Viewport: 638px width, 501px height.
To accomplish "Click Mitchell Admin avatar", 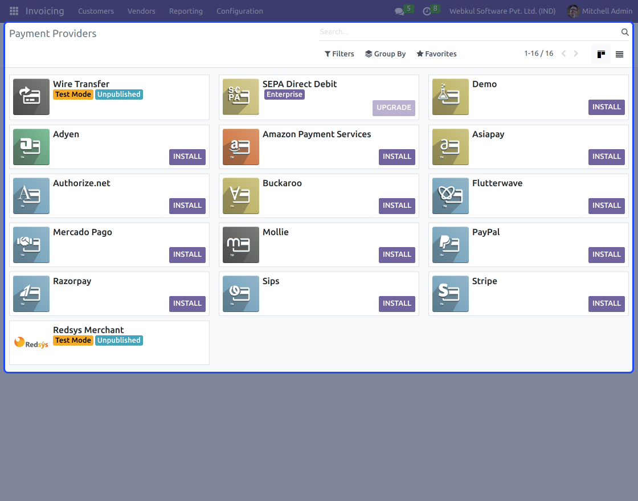I will [x=573, y=11].
